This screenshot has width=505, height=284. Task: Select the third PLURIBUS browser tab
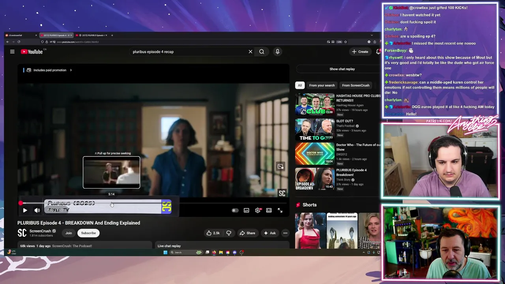click(x=91, y=35)
